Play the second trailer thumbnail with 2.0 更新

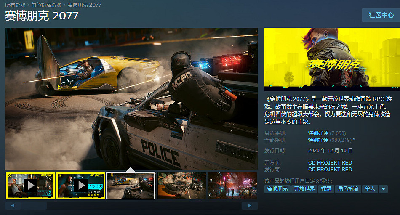pyautogui.click(x=81, y=186)
